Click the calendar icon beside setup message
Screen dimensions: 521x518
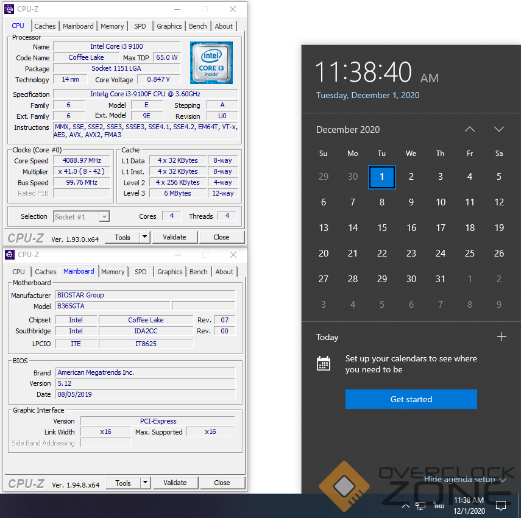click(x=324, y=364)
